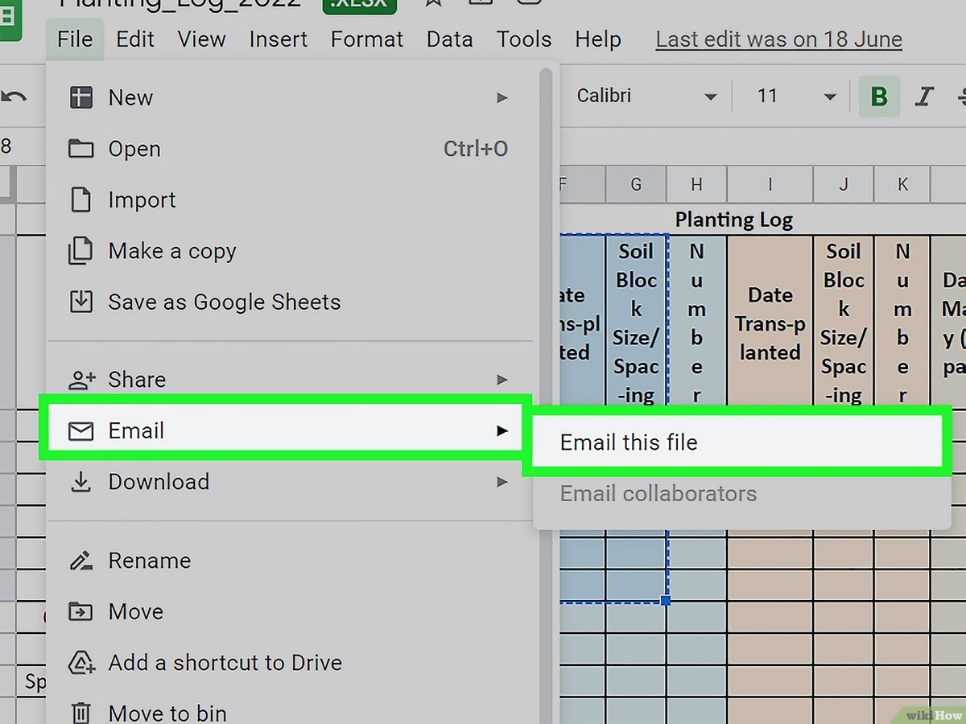Image resolution: width=966 pixels, height=724 pixels.
Task: Click the Open folder icon
Action: (x=80, y=149)
